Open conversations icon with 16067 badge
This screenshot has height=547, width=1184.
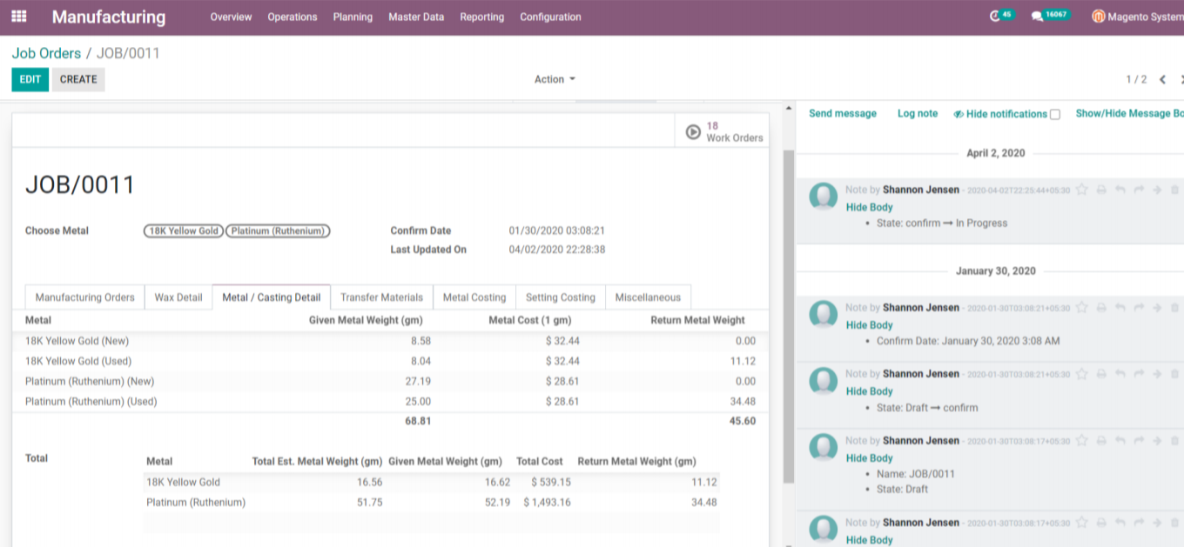coord(1037,17)
